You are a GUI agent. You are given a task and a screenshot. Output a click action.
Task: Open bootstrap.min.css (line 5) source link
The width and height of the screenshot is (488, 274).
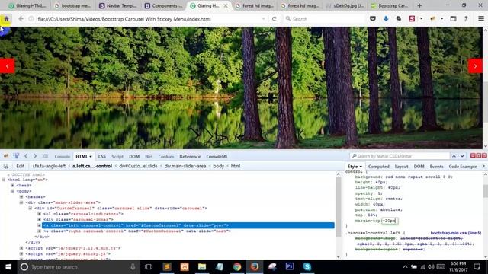pyautogui.click(x=456, y=233)
